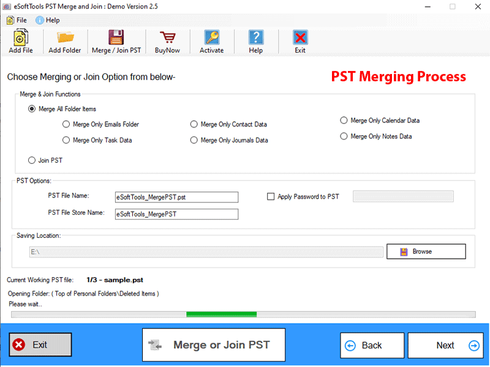The width and height of the screenshot is (490, 367).
Task: Click the left arrow icon on Back button
Action: point(350,346)
